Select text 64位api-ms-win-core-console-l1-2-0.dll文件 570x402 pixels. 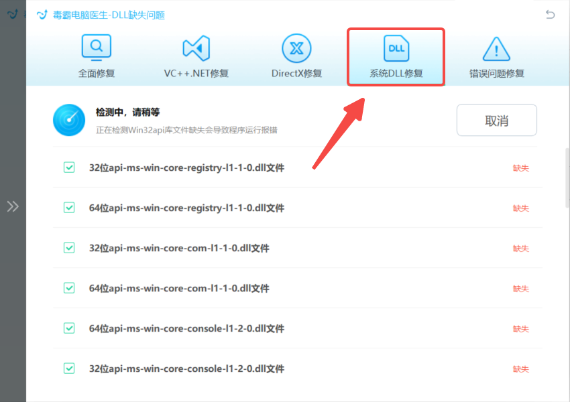(186, 329)
